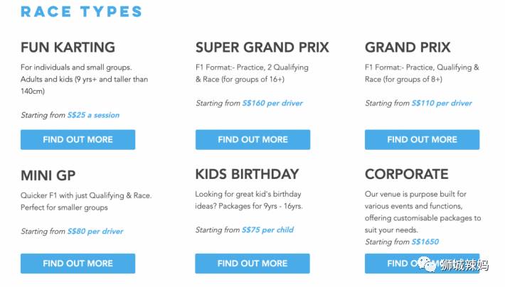Image resolution: width=505 pixels, height=287 pixels.
Task: Select the Super Grand Prix heading
Action: click(x=262, y=48)
